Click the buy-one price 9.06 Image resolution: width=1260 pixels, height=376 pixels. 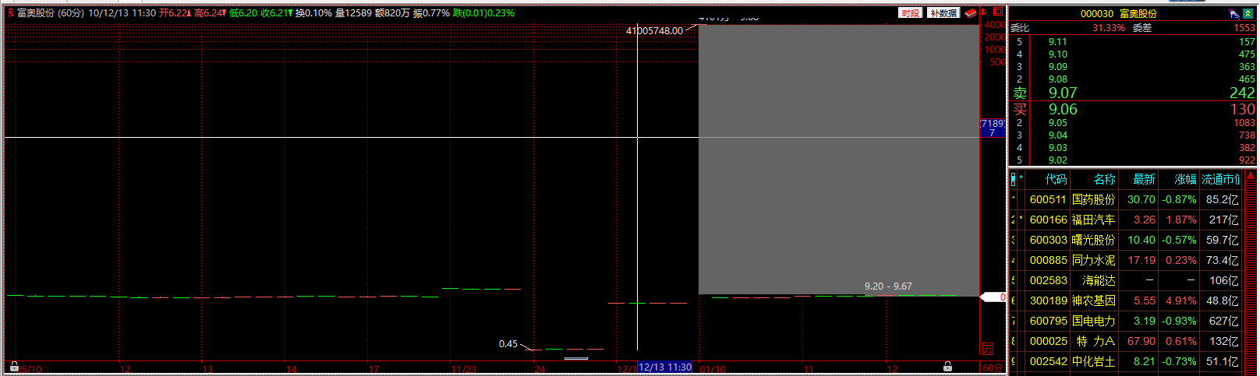click(1063, 110)
